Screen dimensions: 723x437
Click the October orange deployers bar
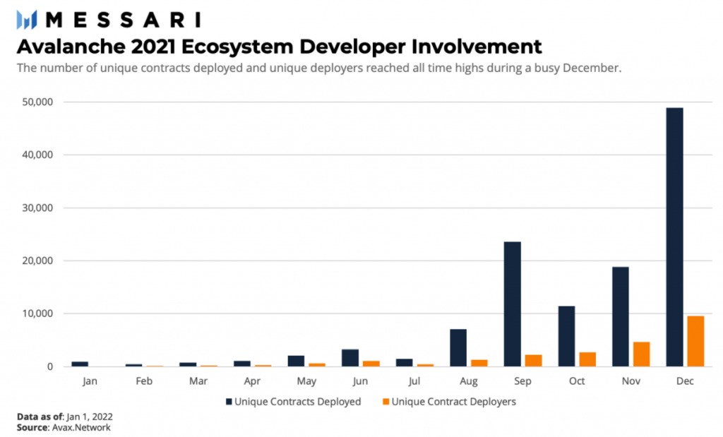click(x=587, y=359)
